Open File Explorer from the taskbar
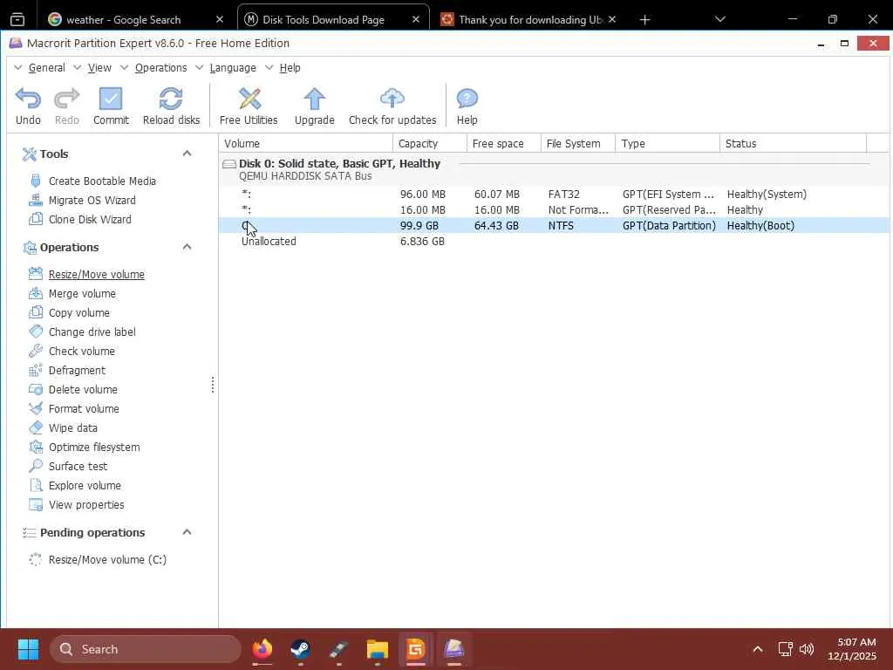This screenshot has width=893, height=670. tap(377, 649)
